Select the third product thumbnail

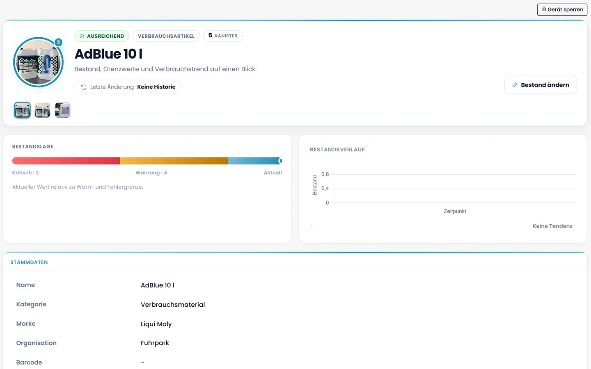click(63, 110)
